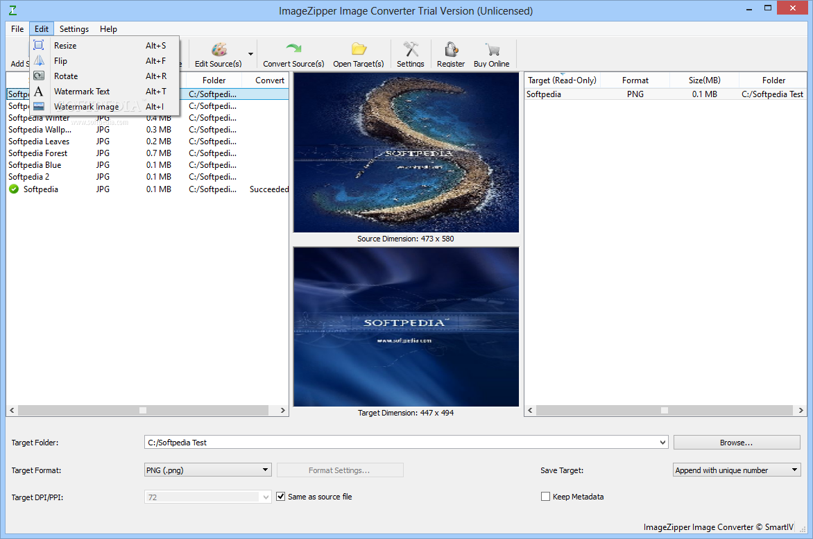
Task: Click the Format column header in target list
Action: tap(635, 80)
